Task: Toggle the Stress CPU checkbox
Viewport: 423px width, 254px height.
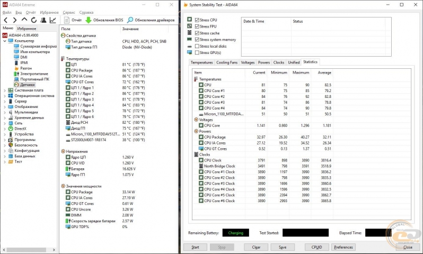Action: click(x=197, y=20)
